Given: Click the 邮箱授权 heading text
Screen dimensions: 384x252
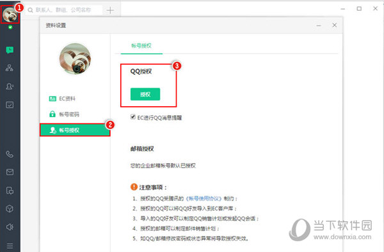Looking at the screenshot, I should point(142,149).
